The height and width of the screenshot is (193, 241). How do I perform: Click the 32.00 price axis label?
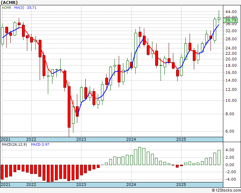231,31
